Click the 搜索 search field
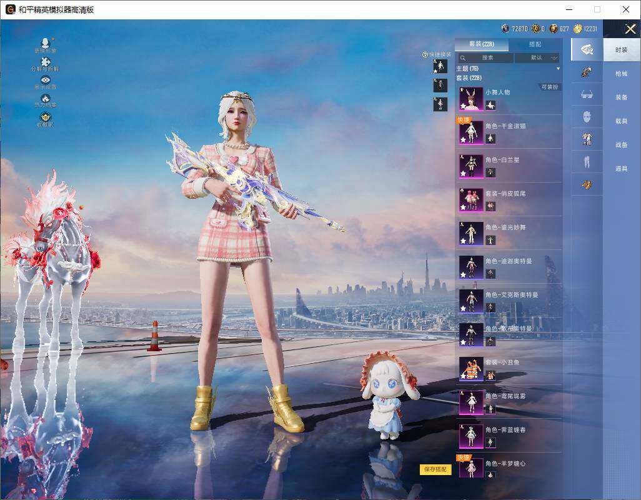 point(485,58)
